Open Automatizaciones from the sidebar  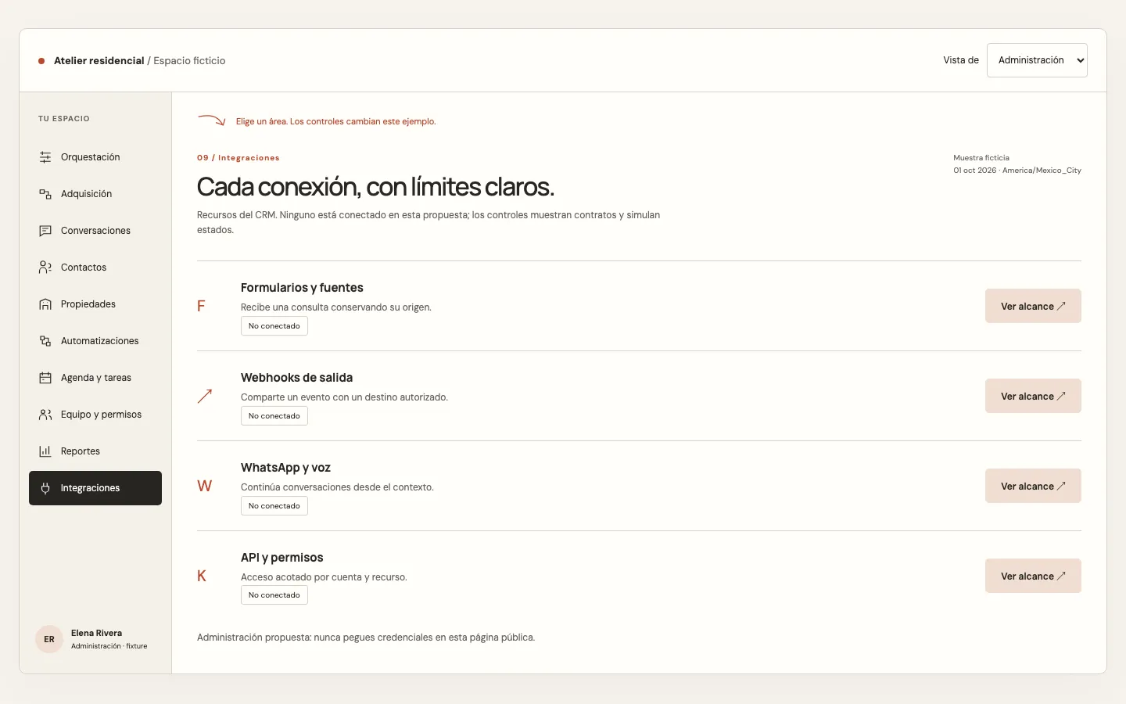pos(95,341)
